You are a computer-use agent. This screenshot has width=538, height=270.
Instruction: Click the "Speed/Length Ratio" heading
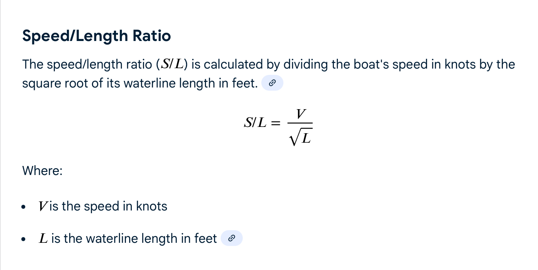coord(97,36)
